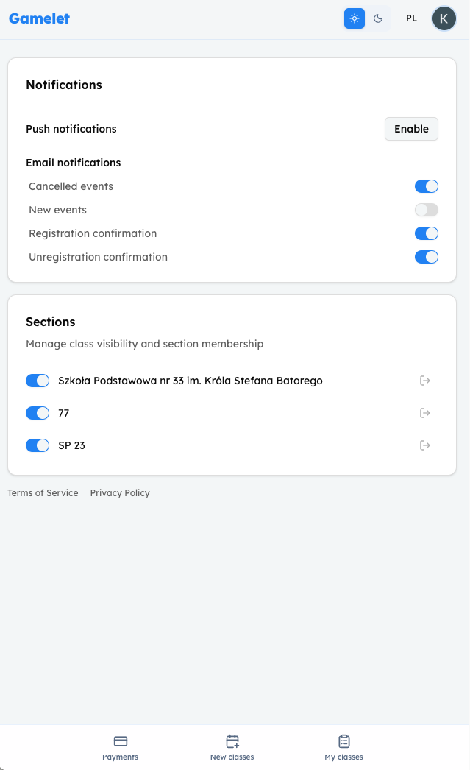Leave section 77 using the exit icon
The height and width of the screenshot is (770, 470).
[x=425, y=413]
